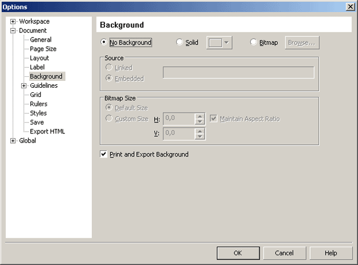Image resolution: width=358 pixels, height=265 pixels.
Task: Select the Embedded source option
Action: coord(109,79)
